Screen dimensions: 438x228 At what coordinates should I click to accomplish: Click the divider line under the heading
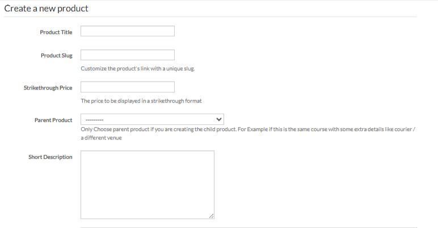(x=210, y=17)
